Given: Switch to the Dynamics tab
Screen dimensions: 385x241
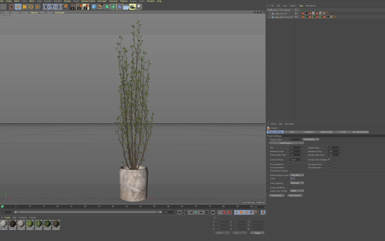Looking at the screenshot, I should (309, 132).
